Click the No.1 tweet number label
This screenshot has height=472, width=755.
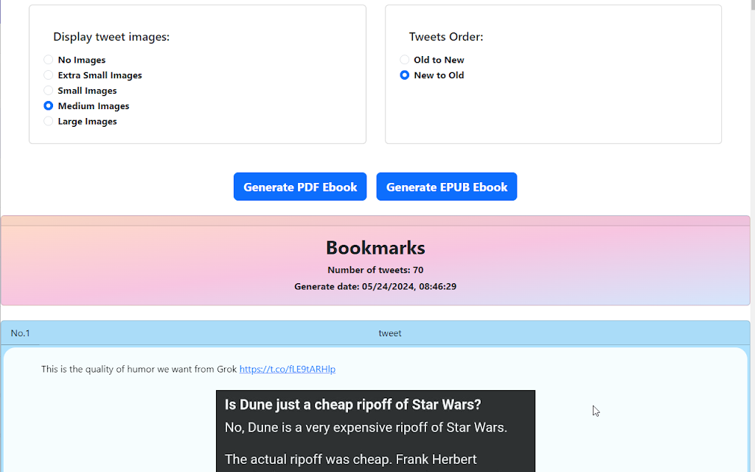tap(20, 333)
